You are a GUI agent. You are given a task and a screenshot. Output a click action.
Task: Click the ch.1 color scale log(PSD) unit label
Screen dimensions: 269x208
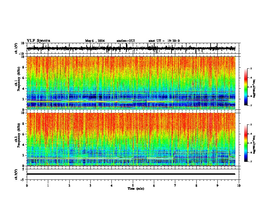tap(254, 89)
